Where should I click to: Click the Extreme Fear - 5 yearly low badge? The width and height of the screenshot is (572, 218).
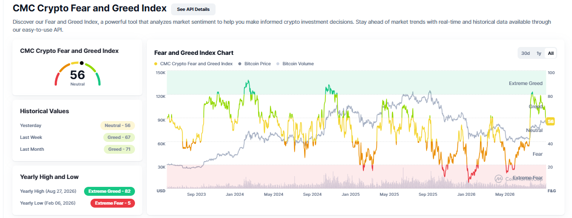[x=113, y=203]
